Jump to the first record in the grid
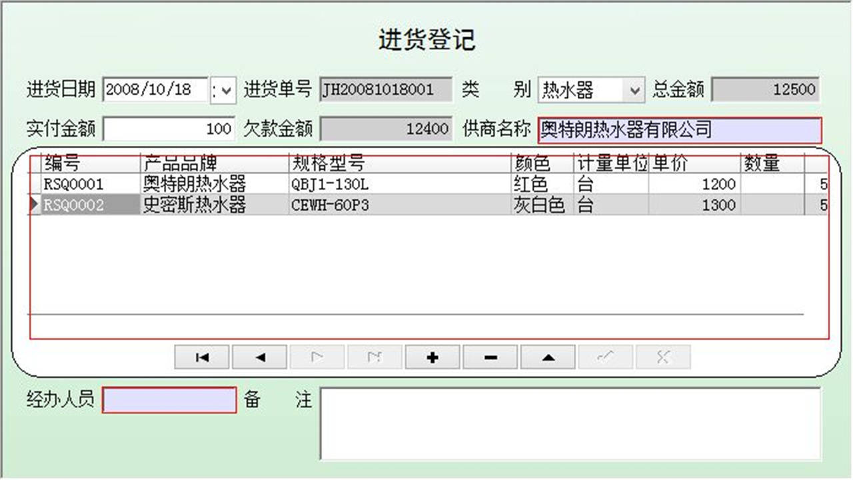The height and width of the screenshot is (480, 853). tap(201, 357)
